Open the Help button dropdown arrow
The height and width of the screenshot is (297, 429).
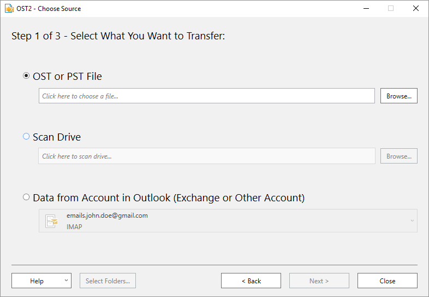66,280
